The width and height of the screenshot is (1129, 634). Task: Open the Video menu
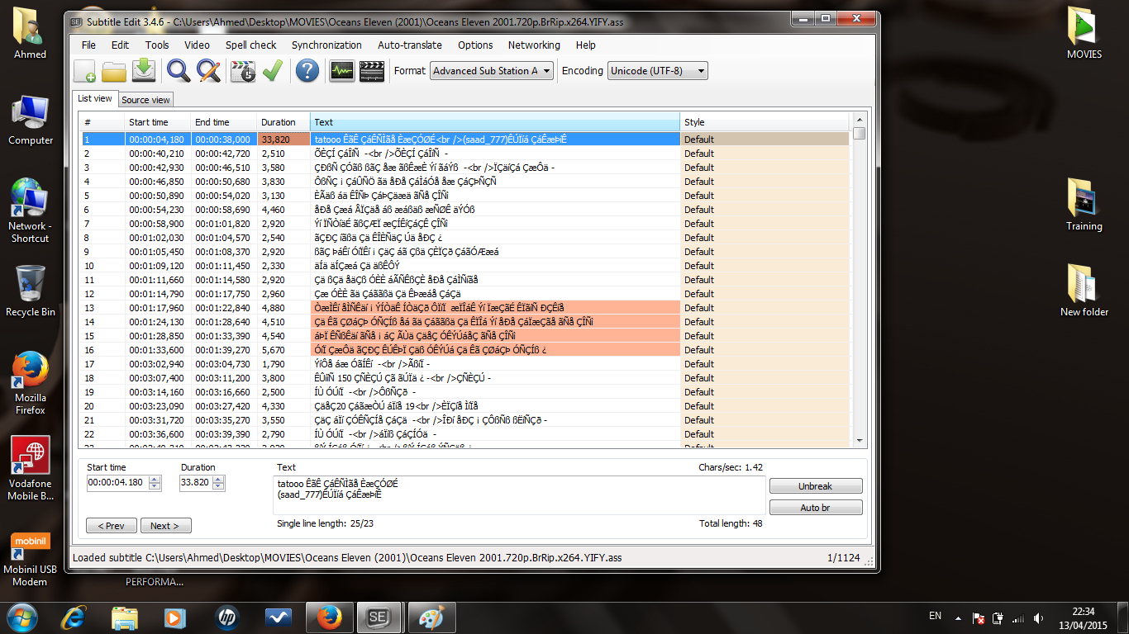198,45
